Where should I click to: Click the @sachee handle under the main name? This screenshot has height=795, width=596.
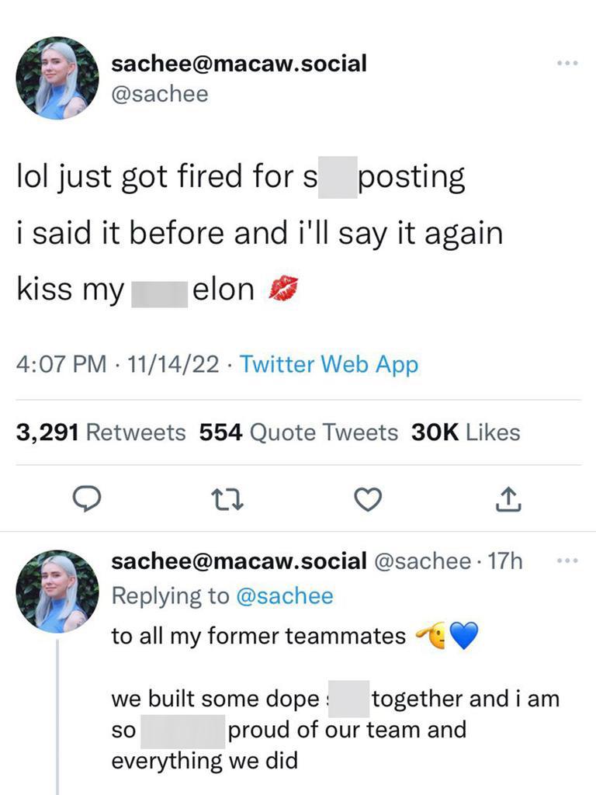coord(160,94)
